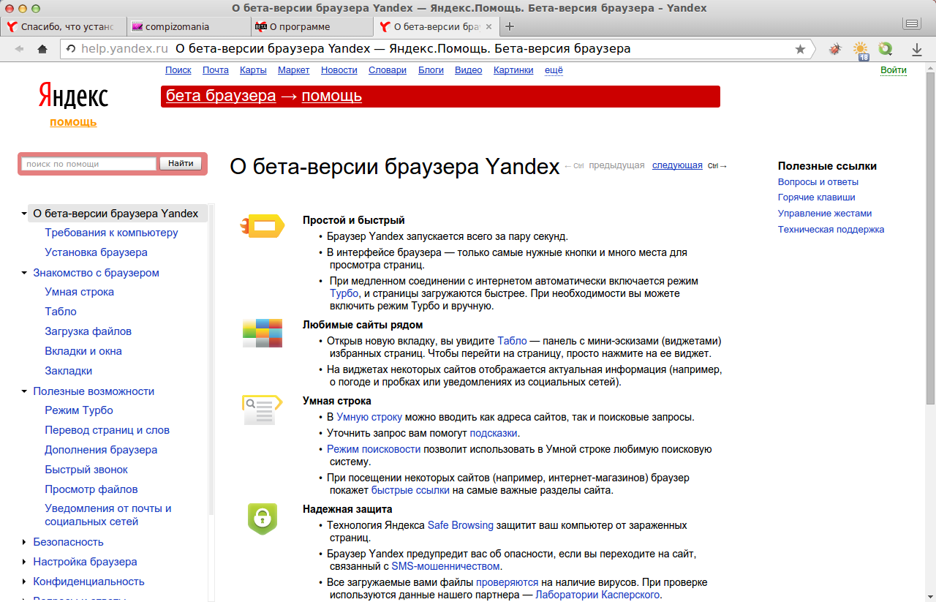Click the sidebar contents list scrollbar
This screenshot has width=936, height=602.
click(211, 358)
